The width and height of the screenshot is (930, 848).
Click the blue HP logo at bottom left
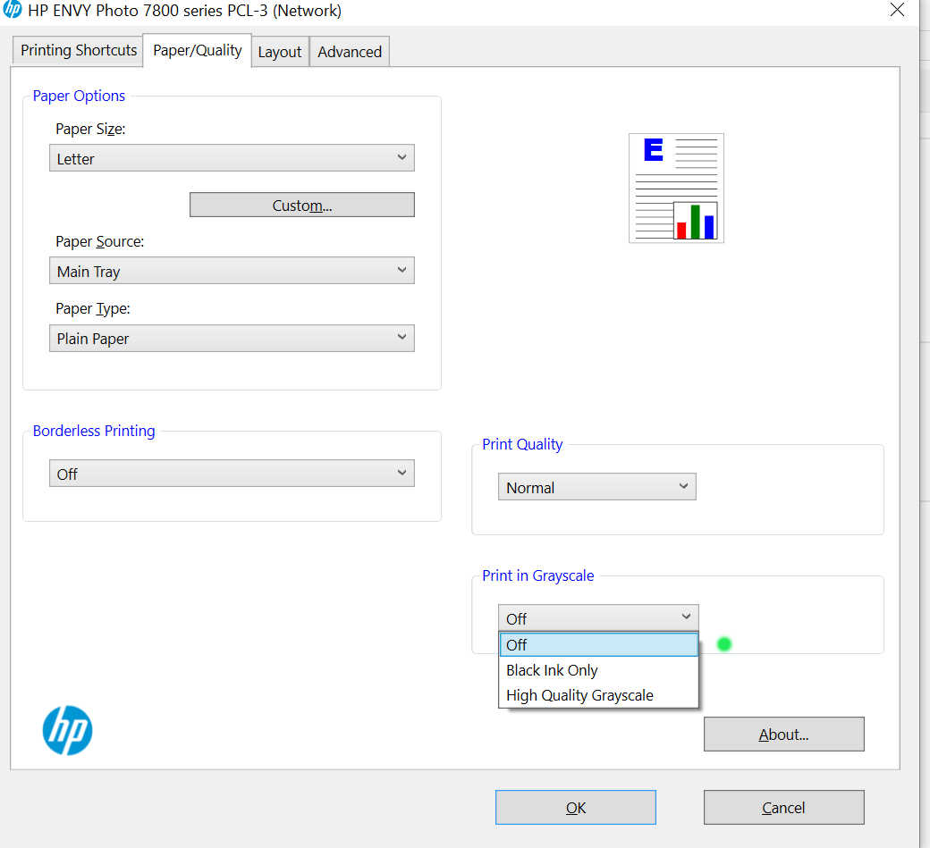67,730
